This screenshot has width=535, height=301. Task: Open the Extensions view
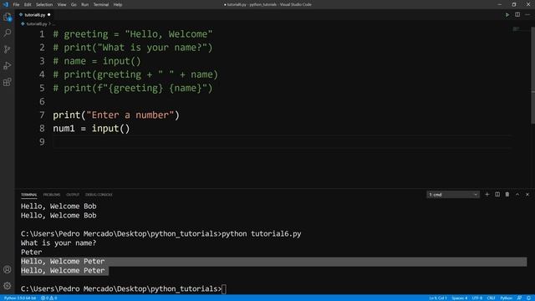point(8,82)
